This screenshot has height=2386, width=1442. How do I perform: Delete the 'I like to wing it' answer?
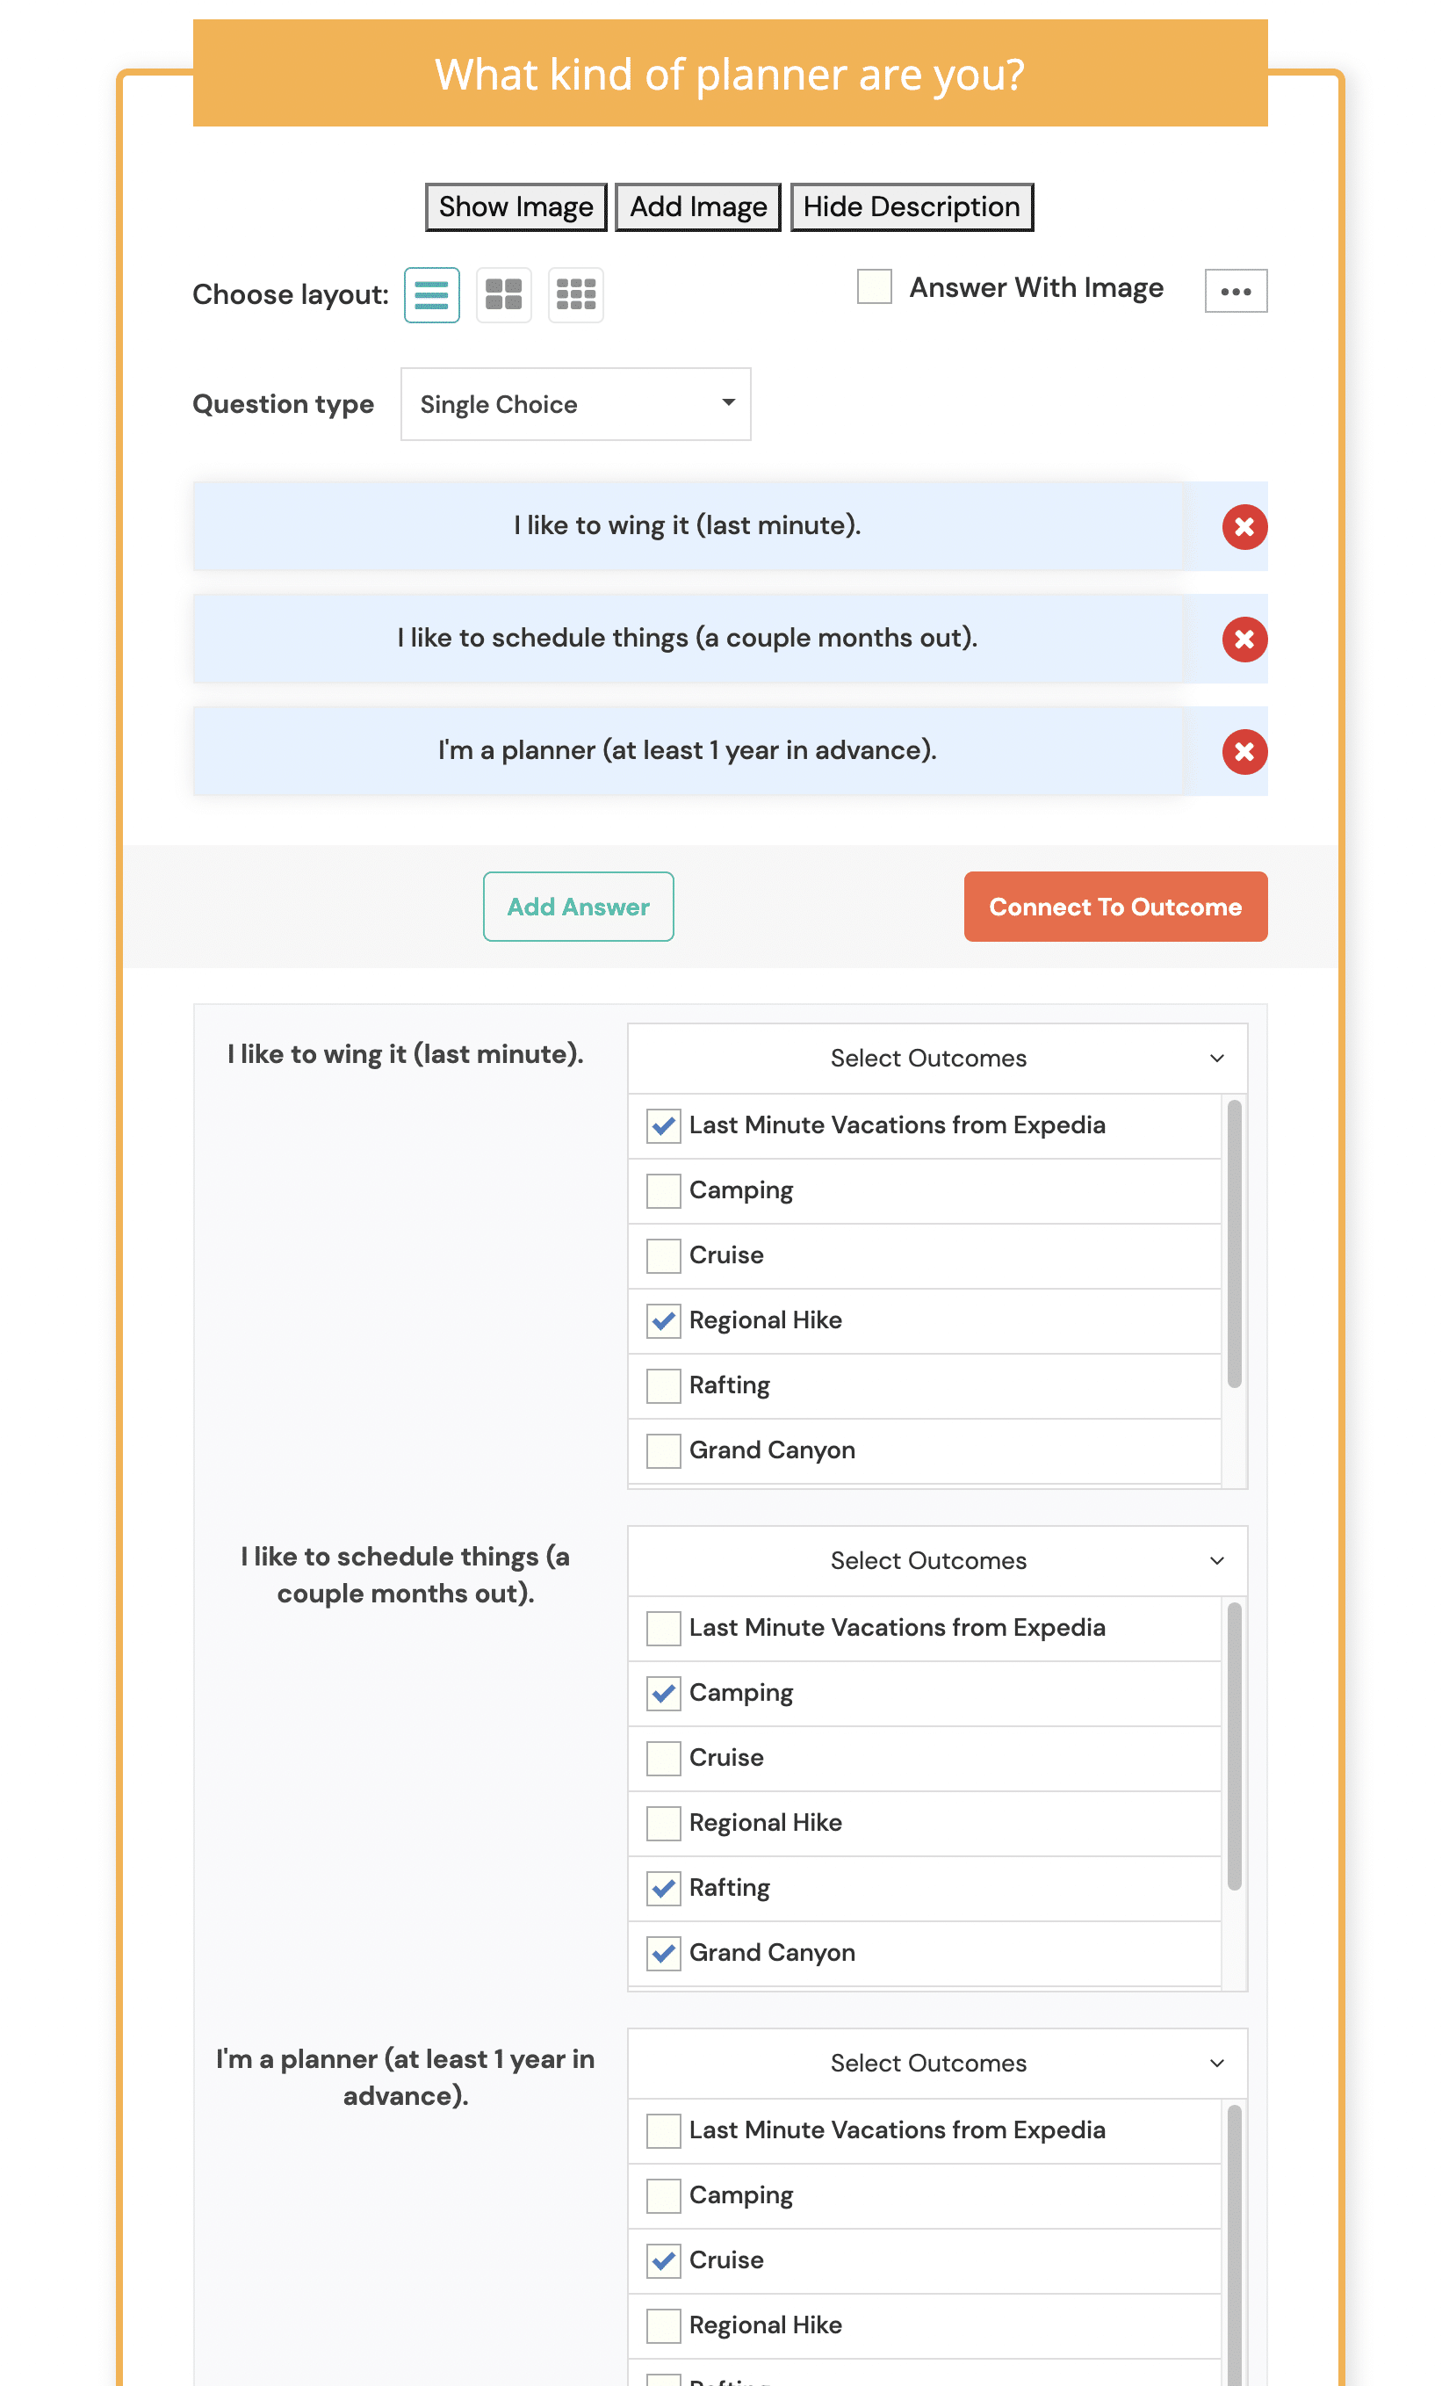1244,527
